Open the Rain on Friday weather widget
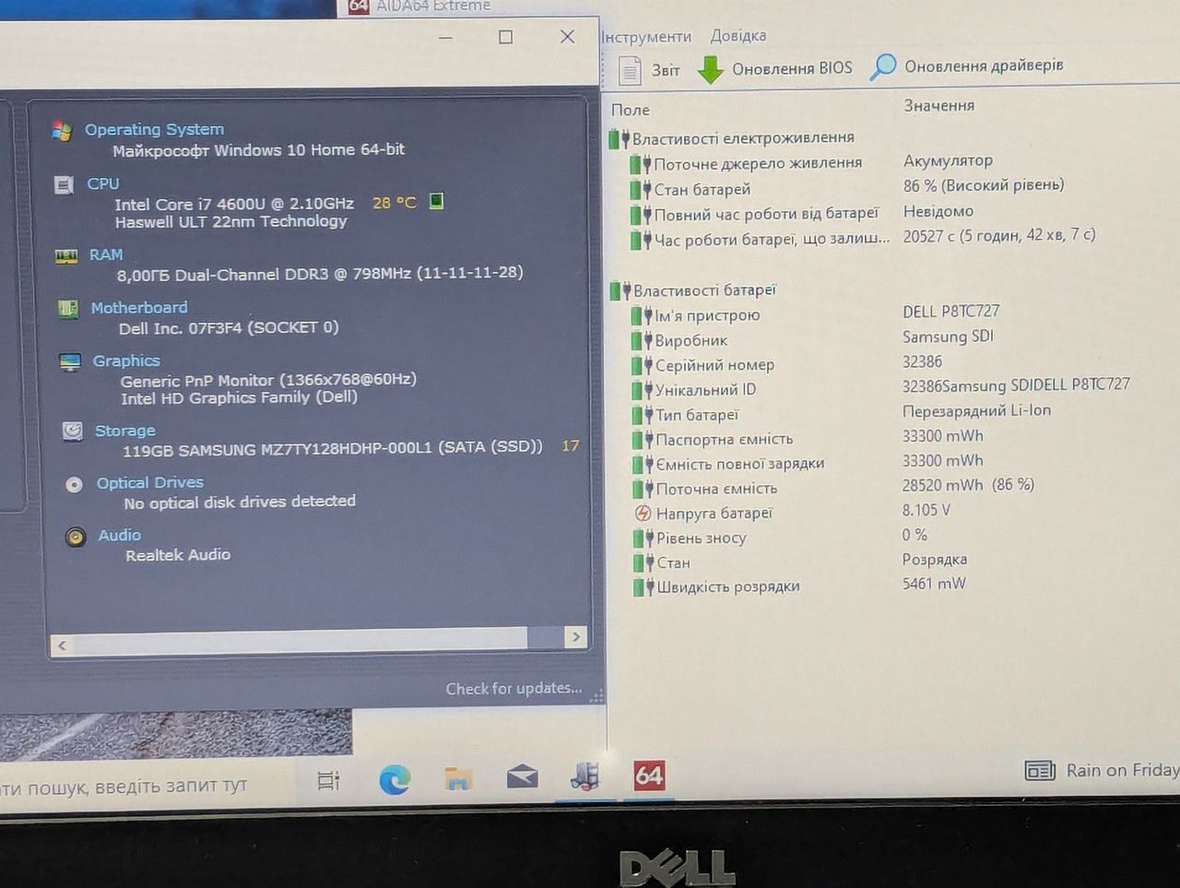This screenshot has height=888, width=1180. 1103,770
